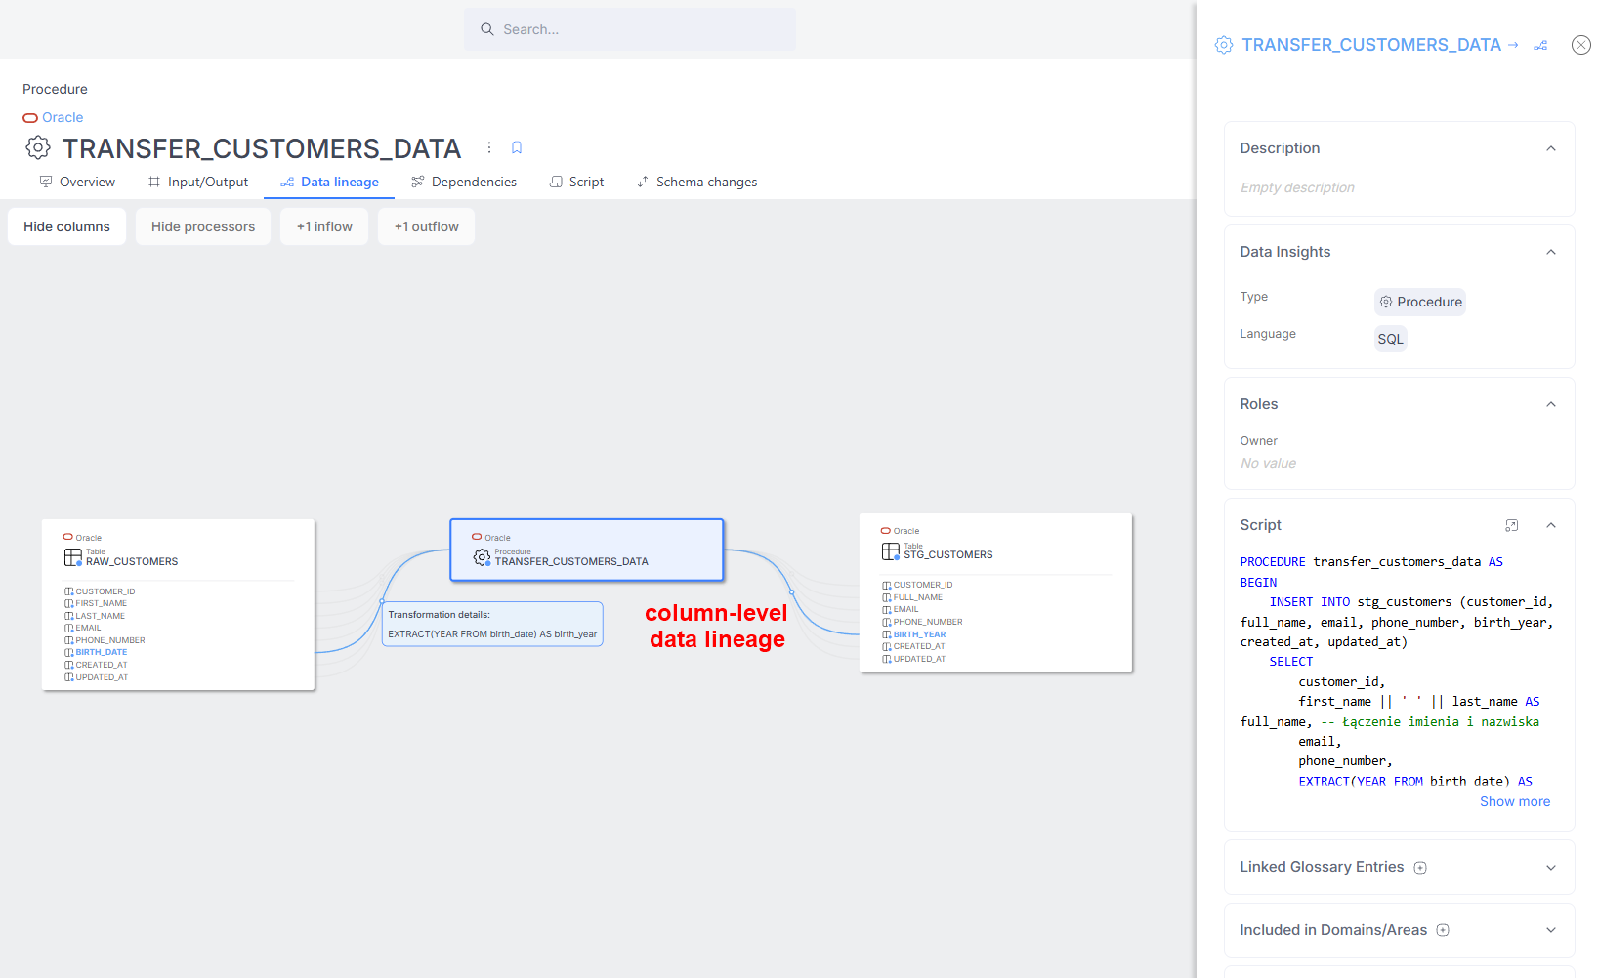The width and height of the screenshot is (1598, 978).
Task: Expand the Linked Glossary Entries section
Action: coord(1550,868)
